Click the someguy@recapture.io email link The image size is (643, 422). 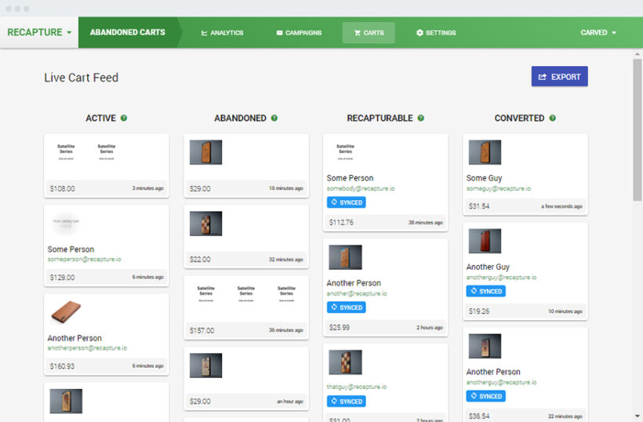point(498,189)
